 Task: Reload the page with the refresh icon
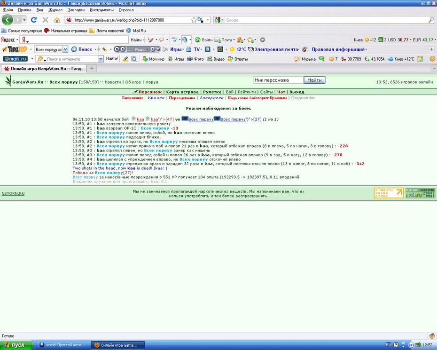tap(34, 20)
